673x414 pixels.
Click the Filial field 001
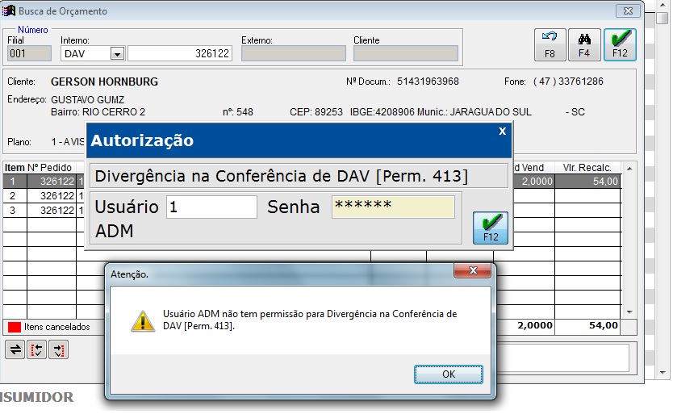pos(29,54)
